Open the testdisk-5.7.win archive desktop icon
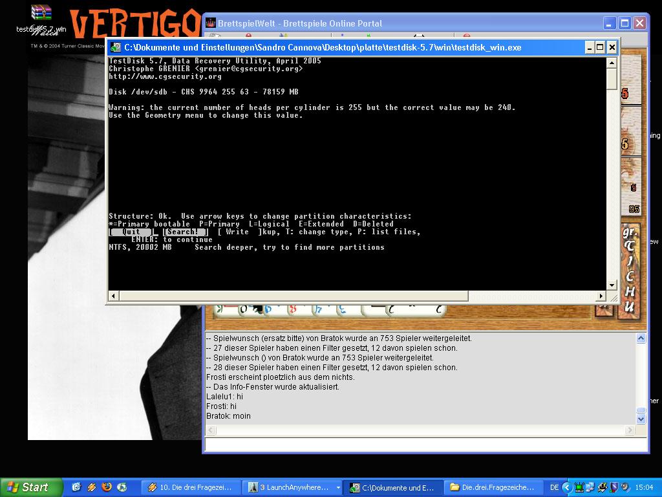Screen dimensions: 662x497 click(x=41, y=18)
